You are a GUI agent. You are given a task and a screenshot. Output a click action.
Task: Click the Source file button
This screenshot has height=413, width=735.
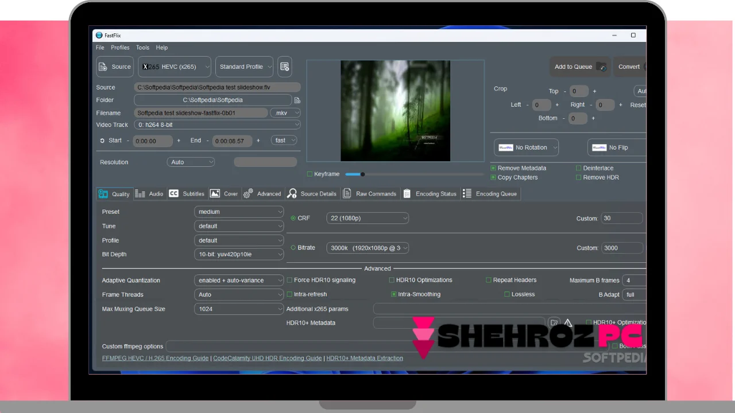tap(115, 67)
